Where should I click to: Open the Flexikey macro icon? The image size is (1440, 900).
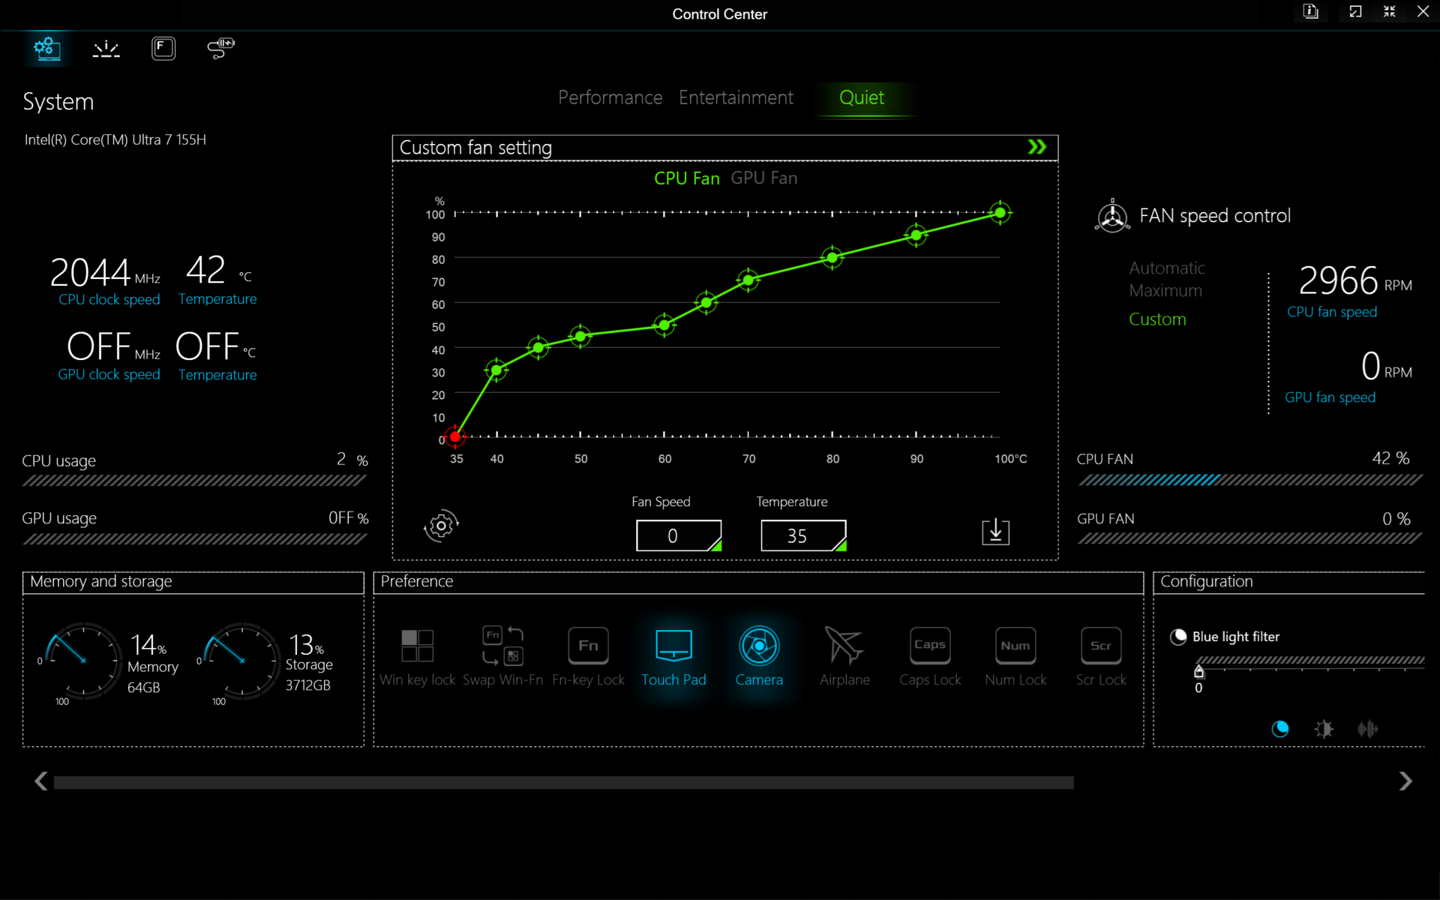tap(163, 49)
